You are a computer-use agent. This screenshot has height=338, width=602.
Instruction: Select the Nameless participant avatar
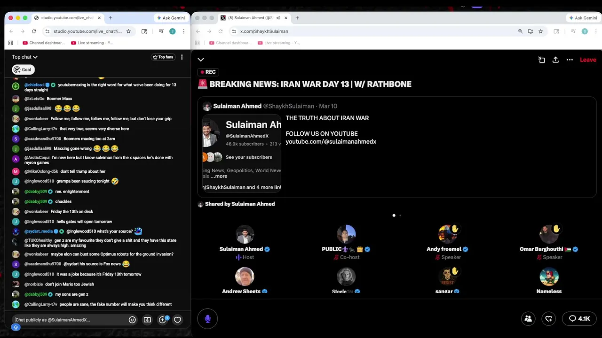point(549,277)
